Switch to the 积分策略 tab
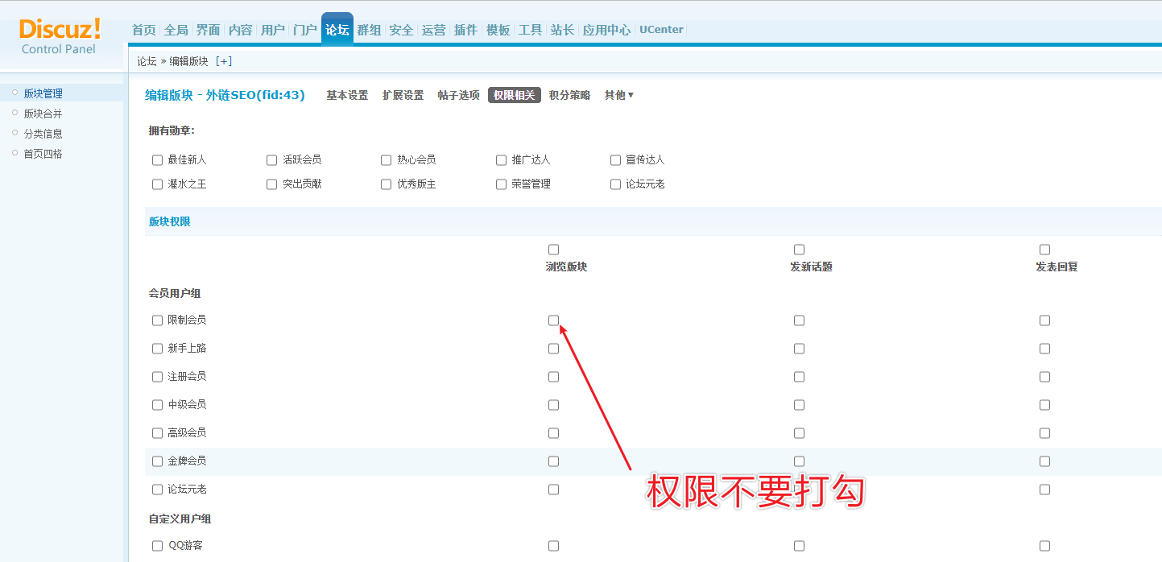The image size is (1162, 562). pyautogui.click(x=570, y=95)
